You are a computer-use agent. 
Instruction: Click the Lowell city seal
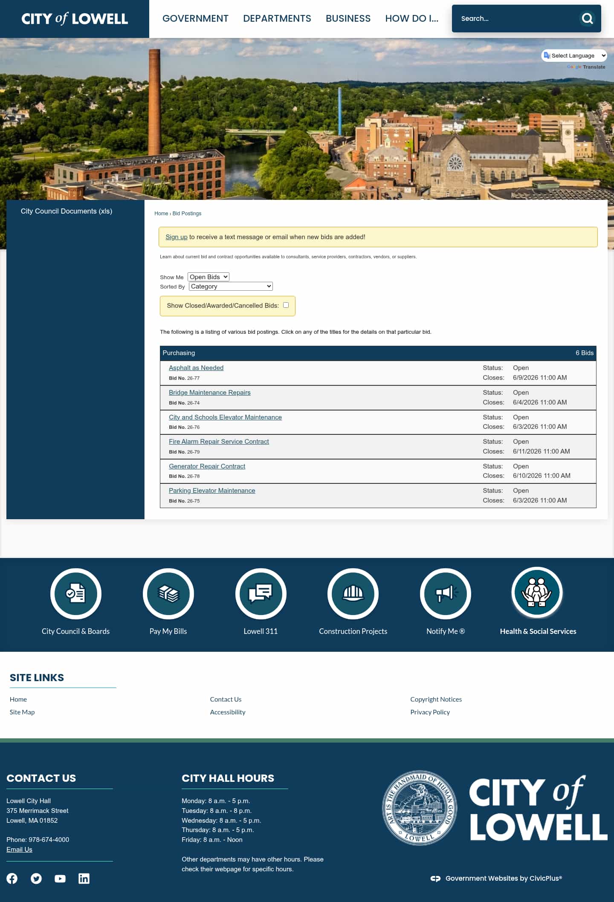pyautogui.click(x=420, y=808)
